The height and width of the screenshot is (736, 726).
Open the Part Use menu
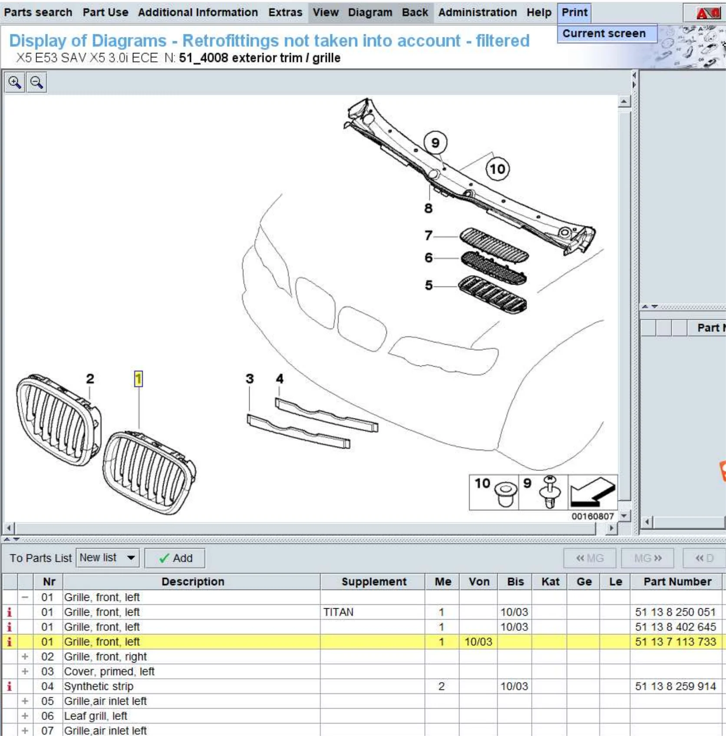pyautogui.click(x=106, y=12)
